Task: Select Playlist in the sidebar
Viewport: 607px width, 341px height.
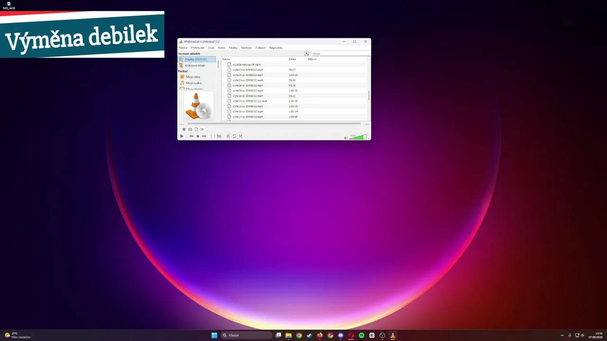Action: [x=197, y=59]
